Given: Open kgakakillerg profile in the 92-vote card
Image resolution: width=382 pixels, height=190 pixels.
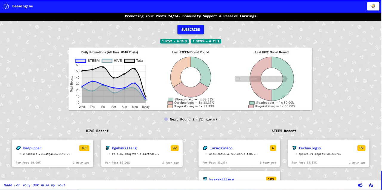Looking at the screenshot, I should pyautogui.click(x=124, y=148).
